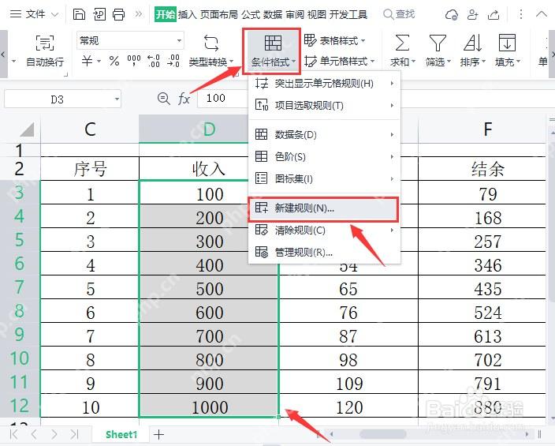555x446 pixels.
Task: Click the zoom magnifier beside fx
Action: (163, 98)
